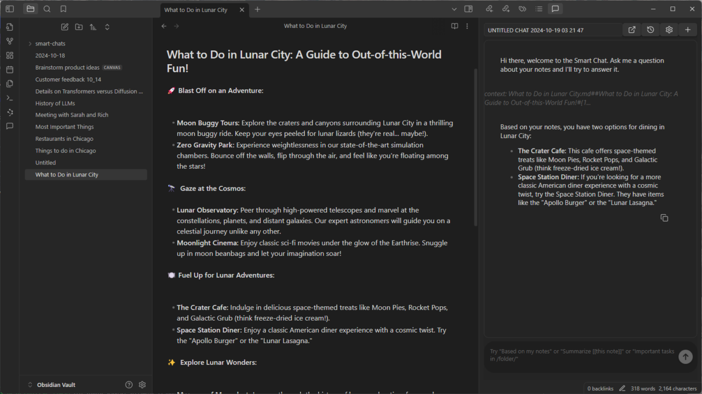Open the search pane in sidebar
Viewport: 702px width, 394px height.
pyautogui.click(x=47, y=9)
